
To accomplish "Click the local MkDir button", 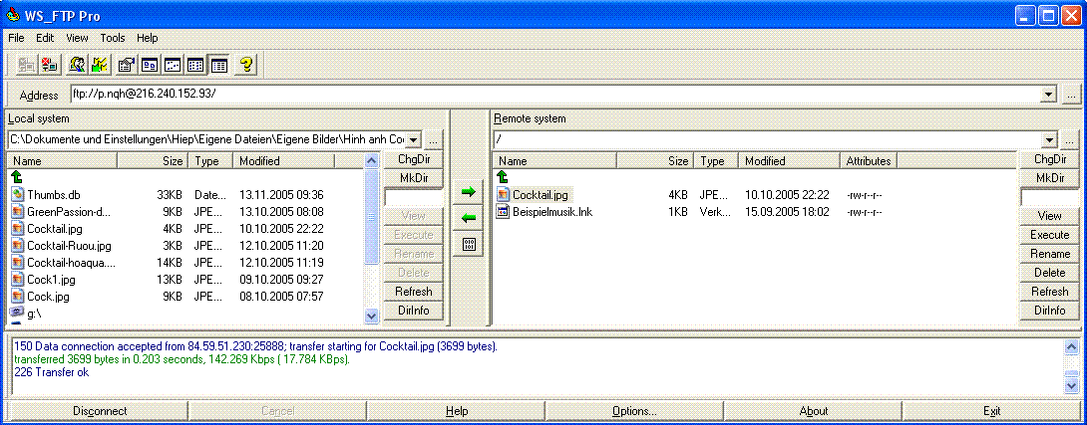I will (x=413, y=178).
